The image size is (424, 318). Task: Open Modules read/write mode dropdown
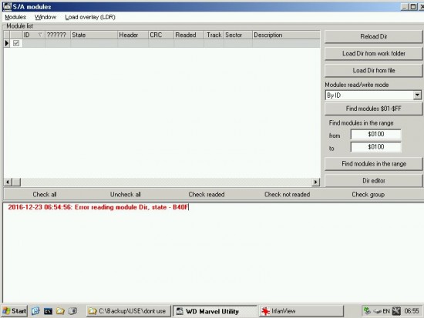click(417, 95)
